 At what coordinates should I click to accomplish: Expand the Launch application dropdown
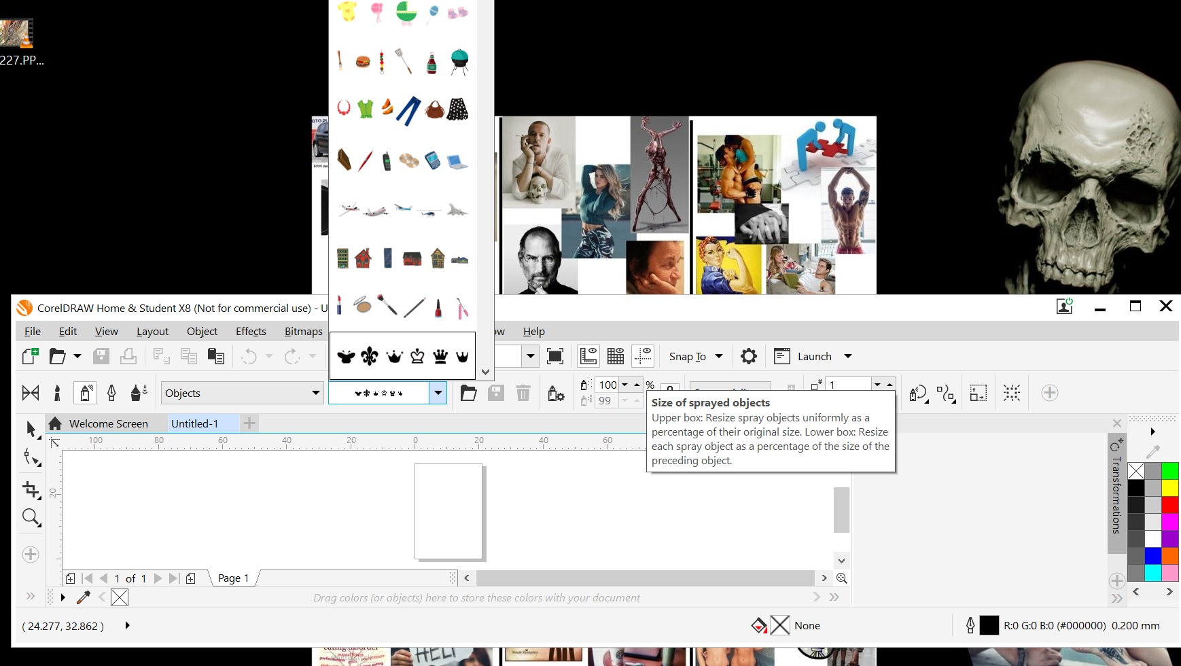pos(847,356)
